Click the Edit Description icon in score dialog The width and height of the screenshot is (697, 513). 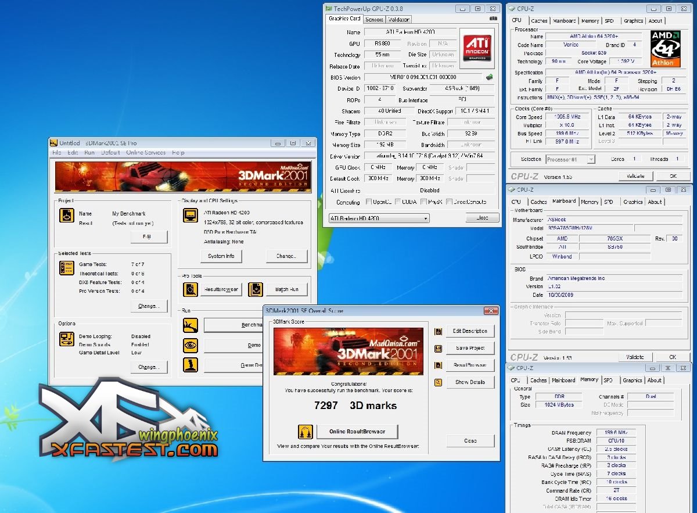coord(439,331)
